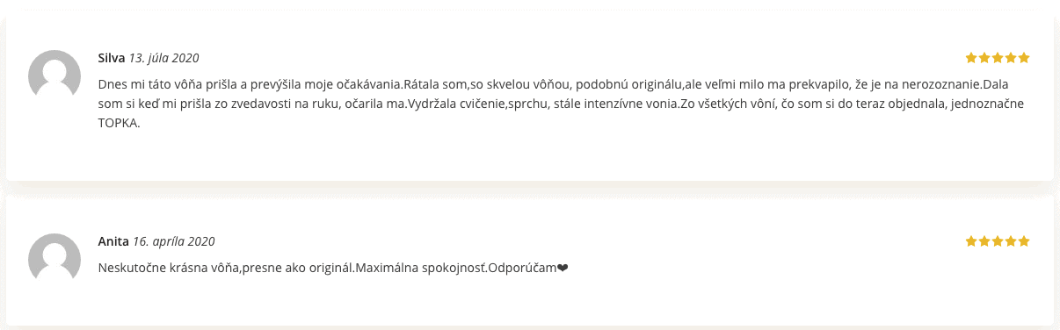Click the second star in Silva's rating

(984, 58)
